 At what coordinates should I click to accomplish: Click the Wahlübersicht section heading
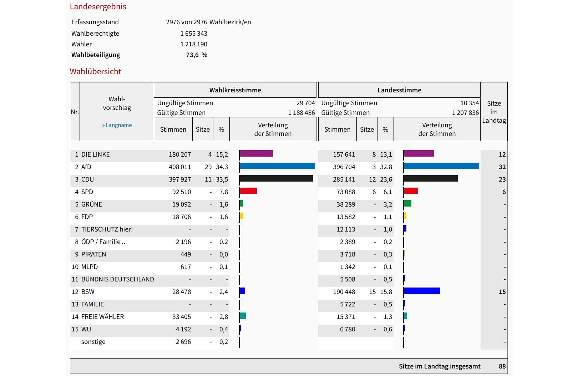pyautogui.click(x=95, y=71)
